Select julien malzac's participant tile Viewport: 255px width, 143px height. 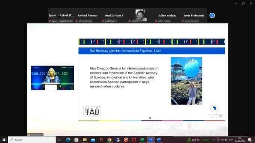click(167, 15)
